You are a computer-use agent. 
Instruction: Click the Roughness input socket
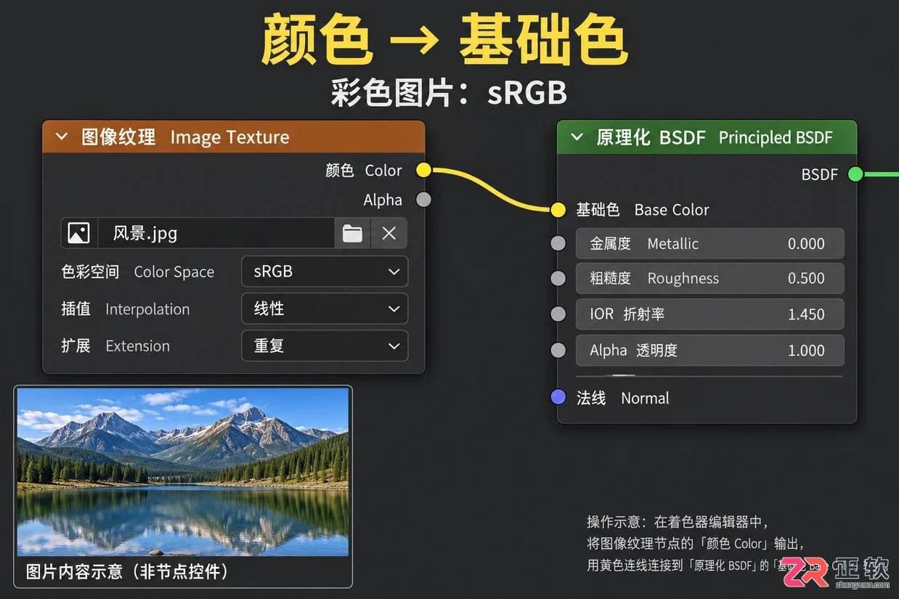(558, 278)
